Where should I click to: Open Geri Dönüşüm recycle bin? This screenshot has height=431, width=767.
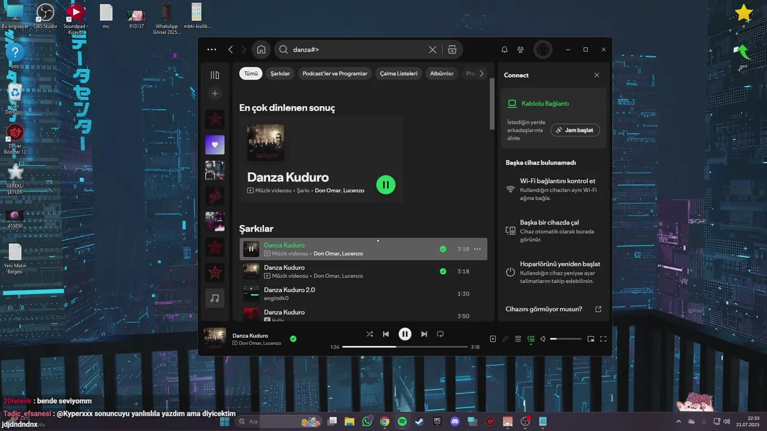click(x=15, y=99)
